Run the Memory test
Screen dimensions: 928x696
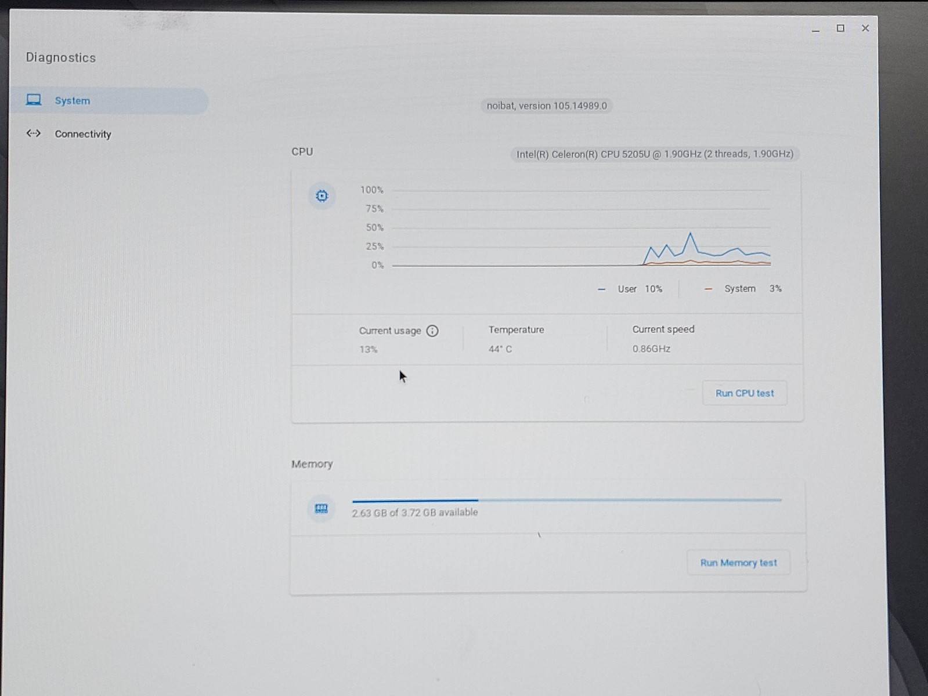click(738, 563)
